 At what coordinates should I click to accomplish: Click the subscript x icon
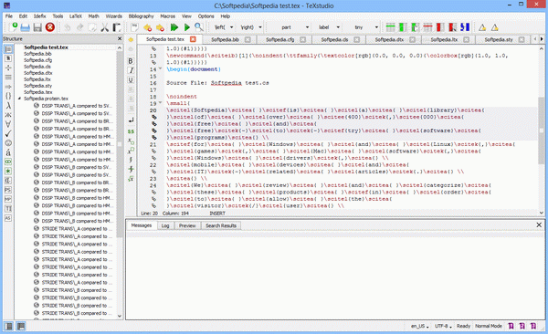click(x=131, y=141)
